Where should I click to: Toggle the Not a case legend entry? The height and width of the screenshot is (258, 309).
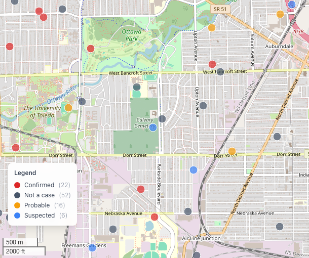click(42, 195)
